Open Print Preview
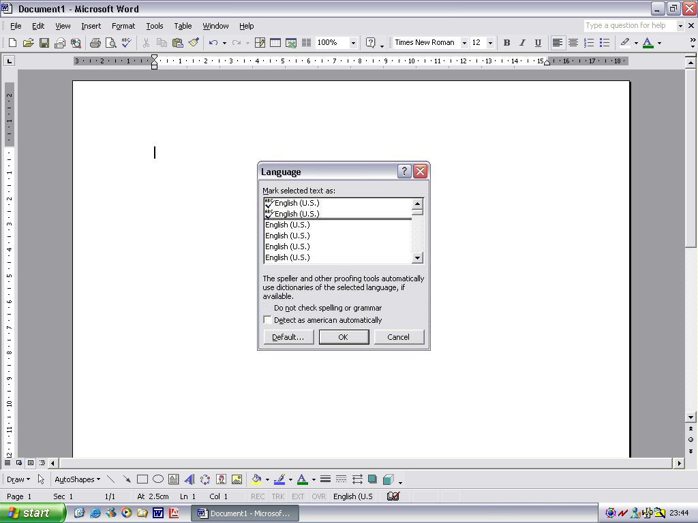Image resolution: width=698 pixels, height=523 pixels. pos(110,43)
